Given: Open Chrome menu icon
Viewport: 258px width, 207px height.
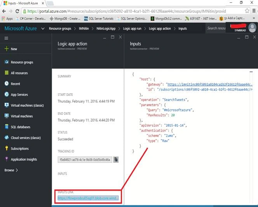Looking at the screenshot, I should click(254, 11).
